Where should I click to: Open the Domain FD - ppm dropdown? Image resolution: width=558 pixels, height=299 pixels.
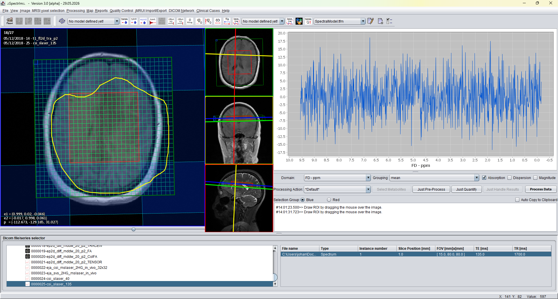(337, 178)
